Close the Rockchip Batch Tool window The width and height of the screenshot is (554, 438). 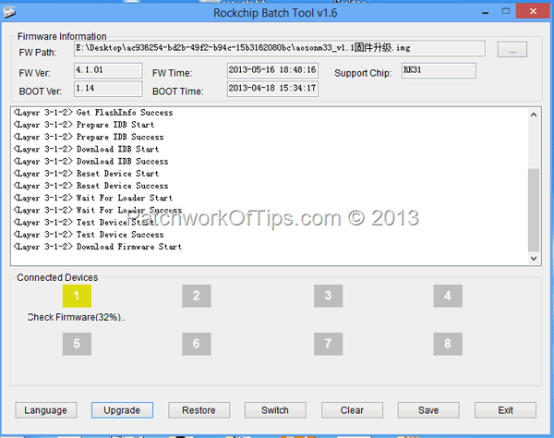(533, 11)
